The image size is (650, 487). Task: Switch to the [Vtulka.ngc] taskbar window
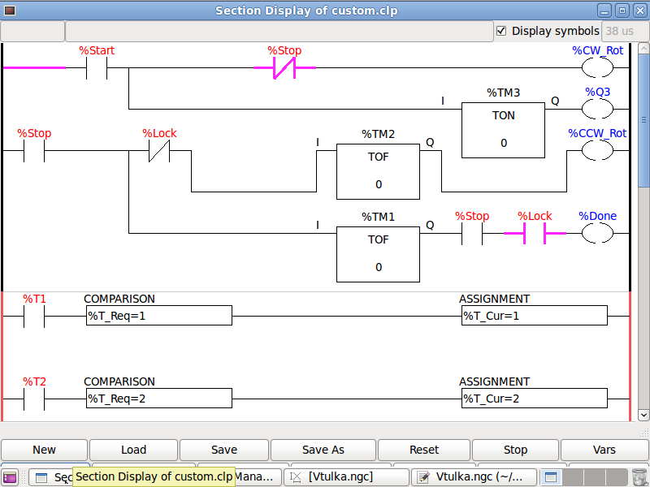click(346, 477)
